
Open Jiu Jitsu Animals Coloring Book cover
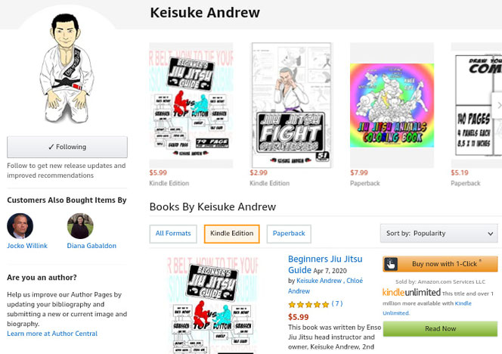[x=392, y=105]
